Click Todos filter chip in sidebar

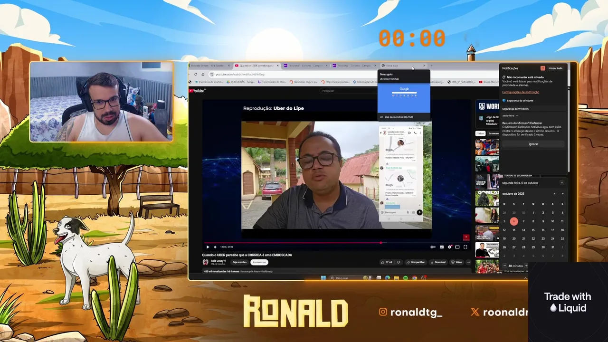pos(481,133)
